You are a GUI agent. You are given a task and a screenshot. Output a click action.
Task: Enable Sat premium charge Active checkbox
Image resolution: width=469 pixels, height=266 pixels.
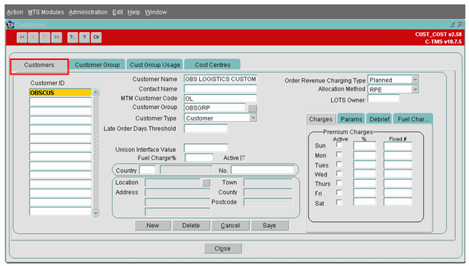[x=339, y=202]
